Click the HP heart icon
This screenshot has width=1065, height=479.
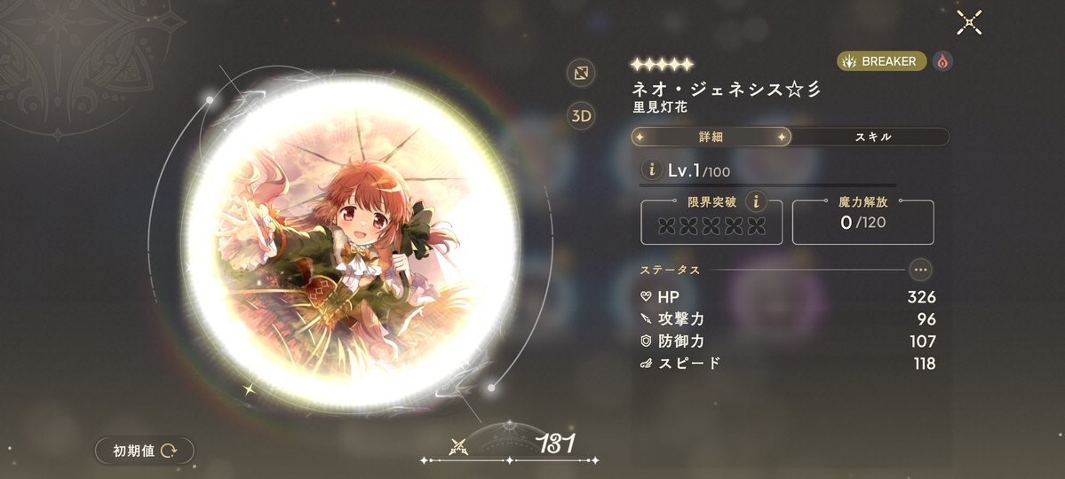coord(646,296)
